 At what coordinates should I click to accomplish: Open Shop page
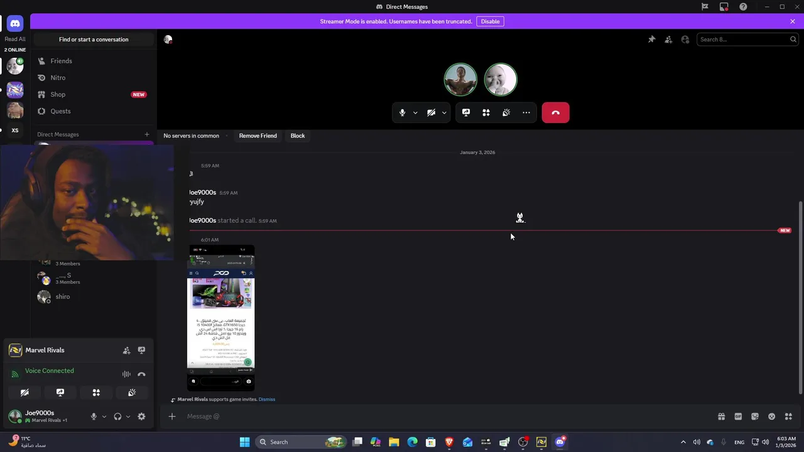(x=94, y=94)
